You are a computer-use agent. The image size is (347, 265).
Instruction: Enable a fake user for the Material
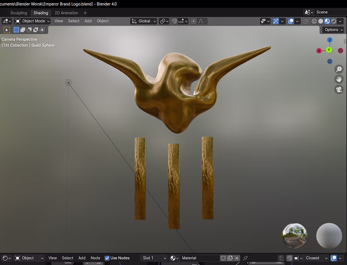pyautogui.click(x=223, y=258)
